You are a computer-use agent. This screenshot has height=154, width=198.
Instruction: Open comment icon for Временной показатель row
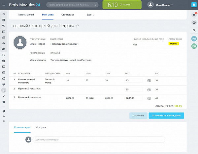point(149,98)
